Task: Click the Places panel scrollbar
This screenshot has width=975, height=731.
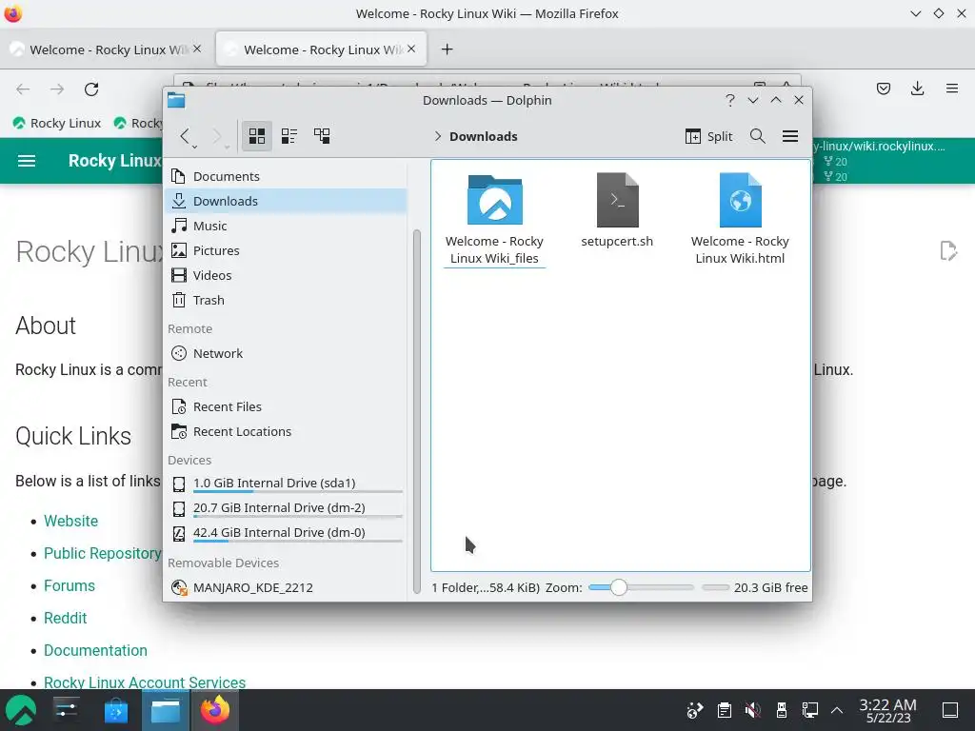Action: [417, 410]
